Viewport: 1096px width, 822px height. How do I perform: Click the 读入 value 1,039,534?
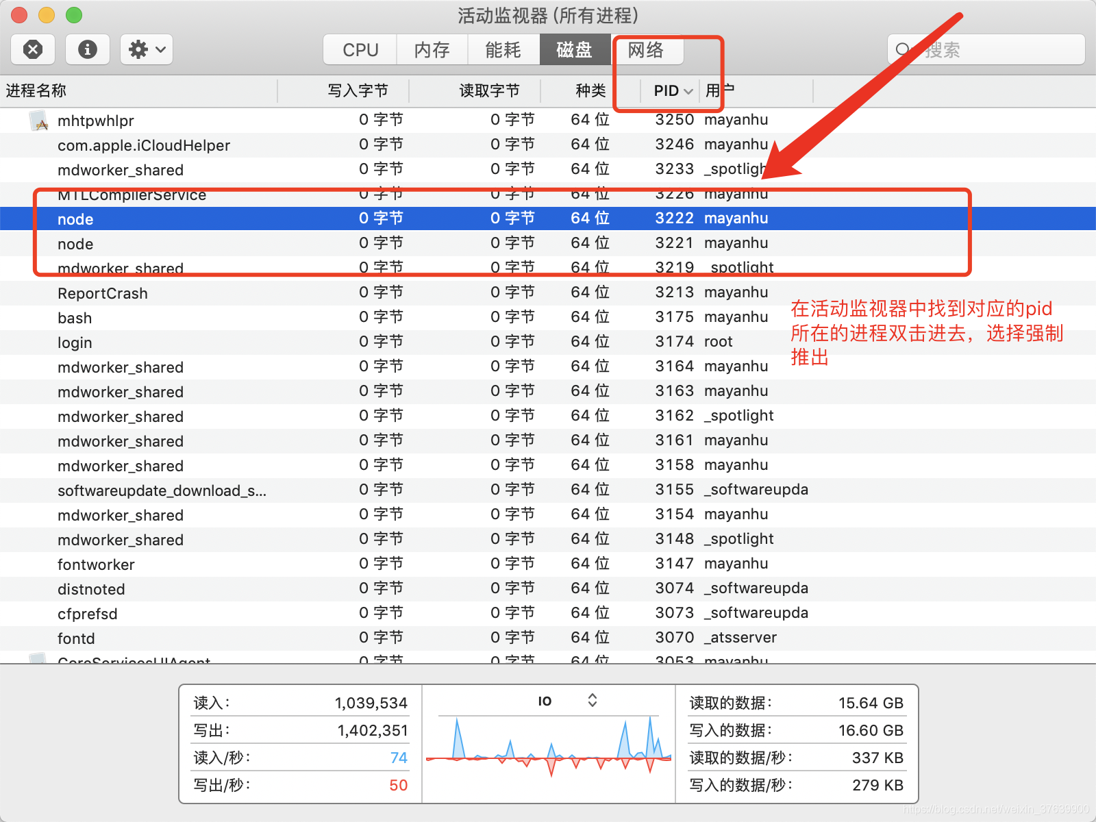coord(371,703)
